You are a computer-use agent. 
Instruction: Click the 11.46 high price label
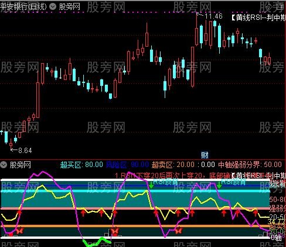click(213, 16)
